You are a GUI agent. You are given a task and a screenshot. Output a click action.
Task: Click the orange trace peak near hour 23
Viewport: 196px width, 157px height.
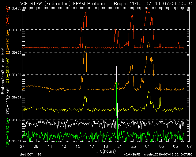point(132,64)
